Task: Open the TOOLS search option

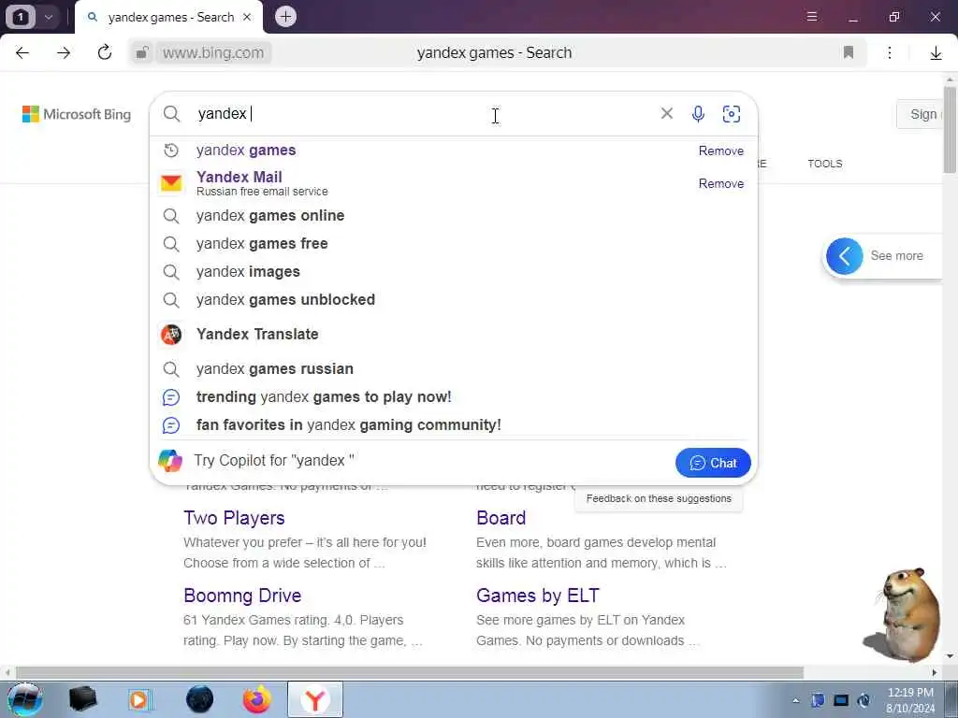Action: (x=825, y=164)
